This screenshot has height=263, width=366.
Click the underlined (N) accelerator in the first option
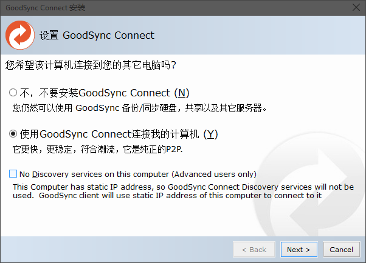pyautogui.click(x=182, y=93)
